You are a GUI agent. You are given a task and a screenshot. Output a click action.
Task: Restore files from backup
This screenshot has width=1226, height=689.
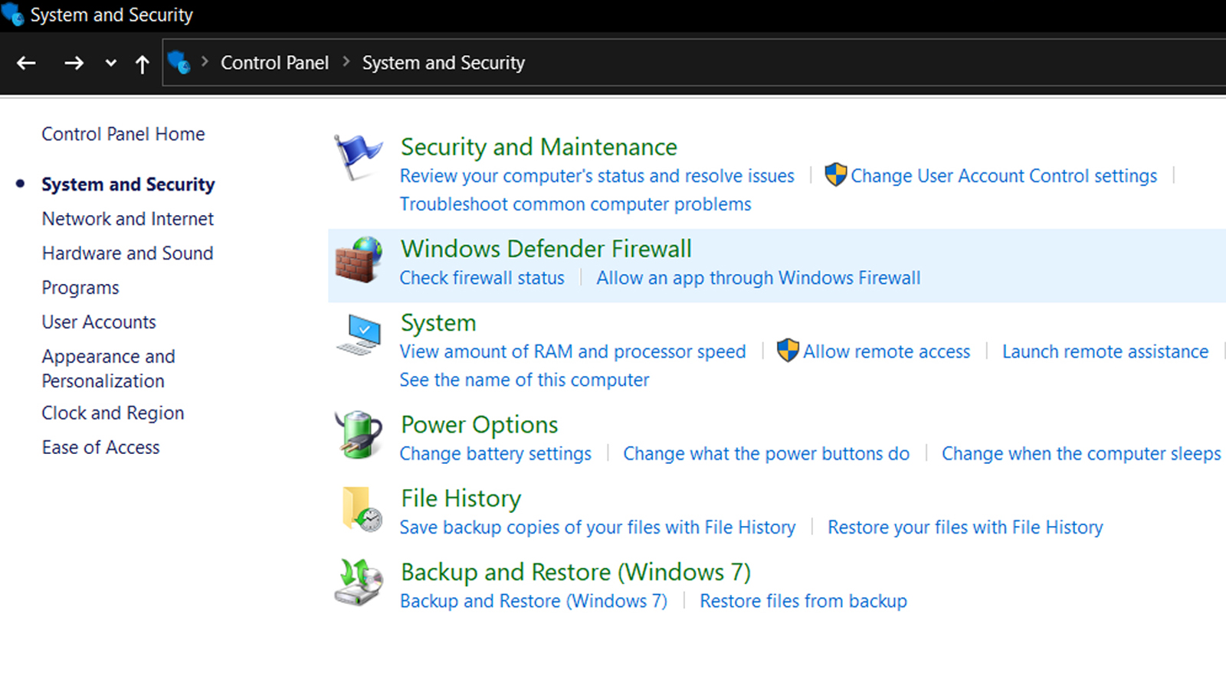(803, 601)
